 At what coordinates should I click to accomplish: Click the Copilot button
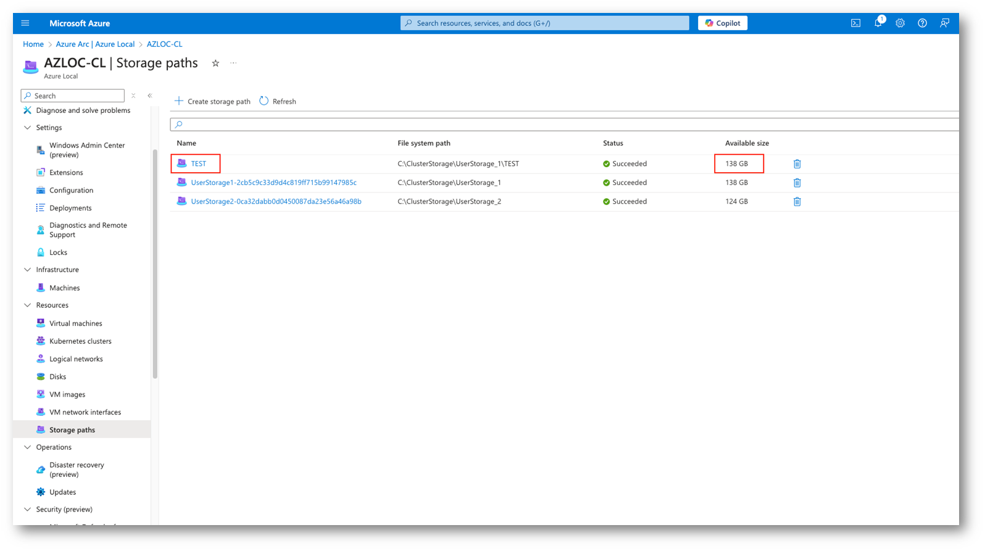pos(722,23)
